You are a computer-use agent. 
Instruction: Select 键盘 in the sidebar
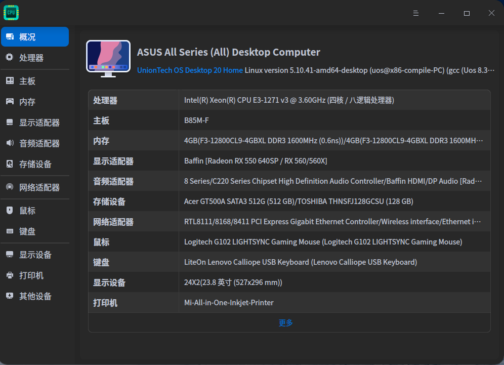click(35, 231)
